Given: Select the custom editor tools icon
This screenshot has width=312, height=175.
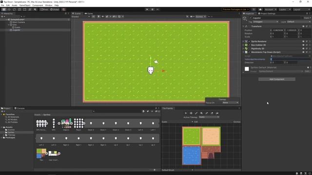Looking at the screenshot, I should click(35, 9).
